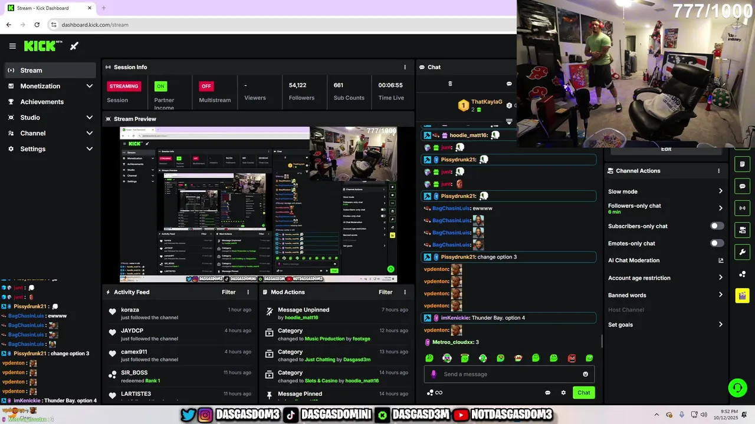The image size is (755, 424).
Task: Click the purple microphone in message box
Action: click(x=434, y=374)
